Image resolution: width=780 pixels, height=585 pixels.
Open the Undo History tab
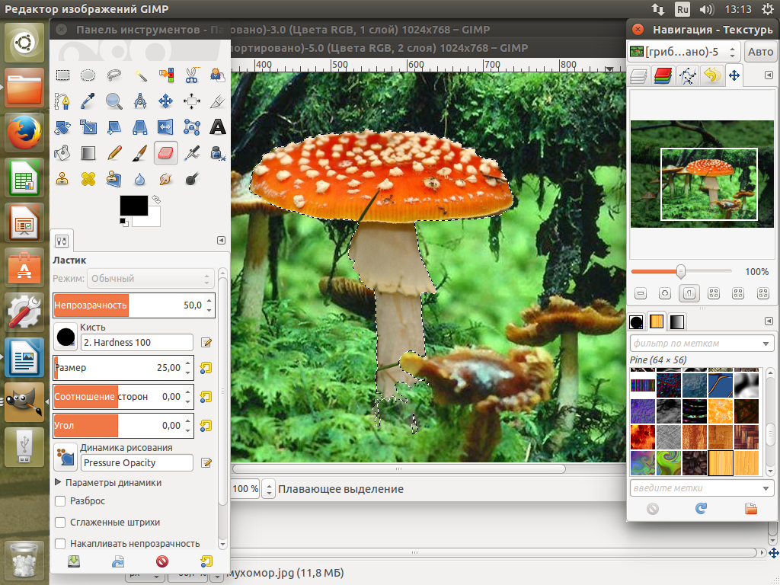click(711, 75)
